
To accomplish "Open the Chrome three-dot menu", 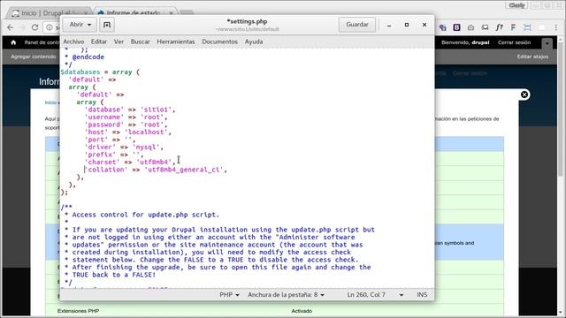I will (556, 27).
